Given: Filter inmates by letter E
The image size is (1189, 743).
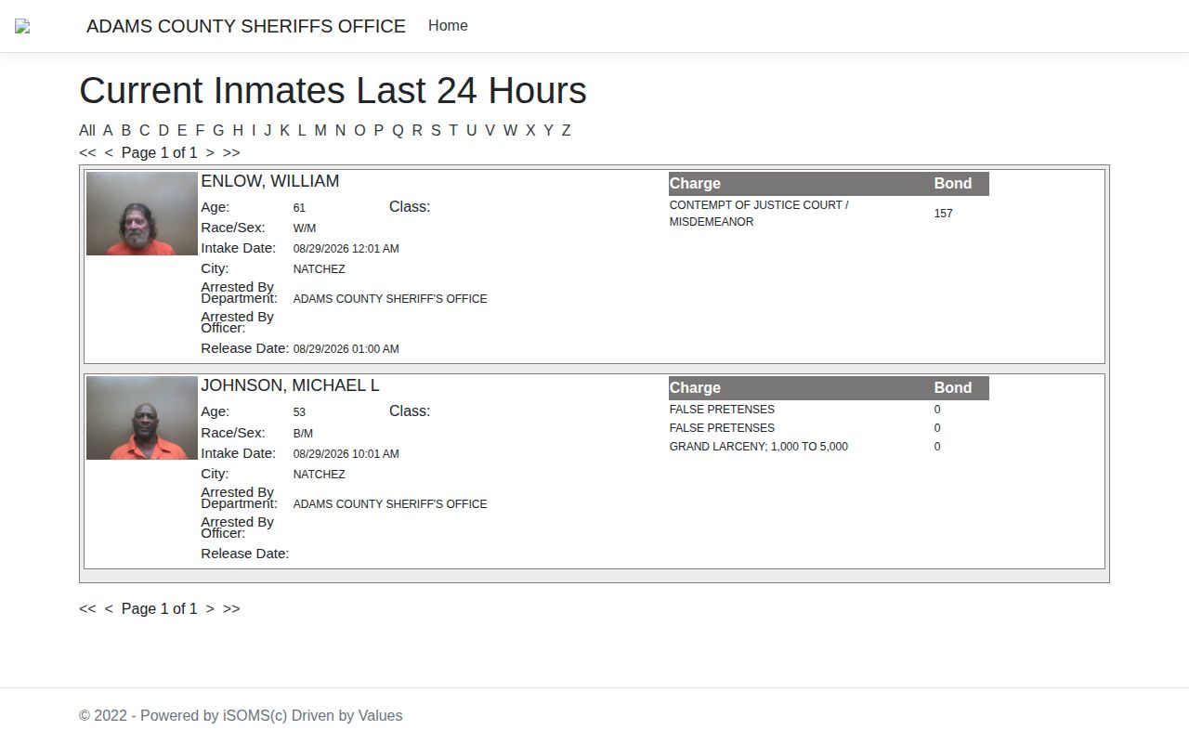Looking at the screenshot, I should (x=182, y=131).
